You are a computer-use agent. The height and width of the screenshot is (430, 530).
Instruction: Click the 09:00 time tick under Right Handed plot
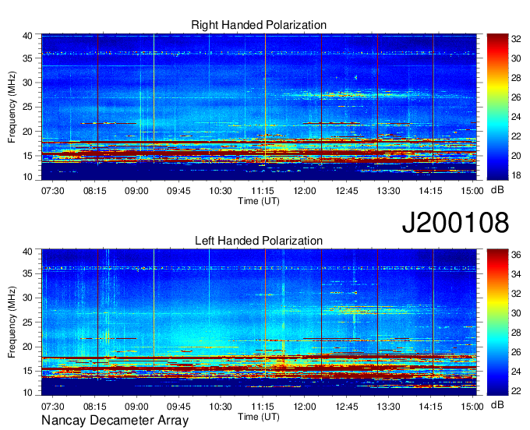[136, 191]
